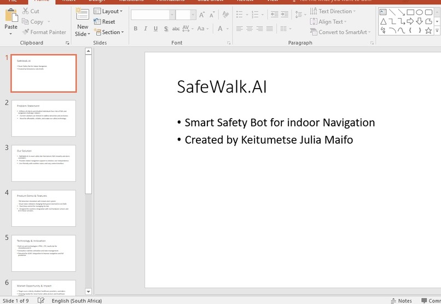
Task: Open the Numbering list dropdown
Action: [x=263, y=14]
